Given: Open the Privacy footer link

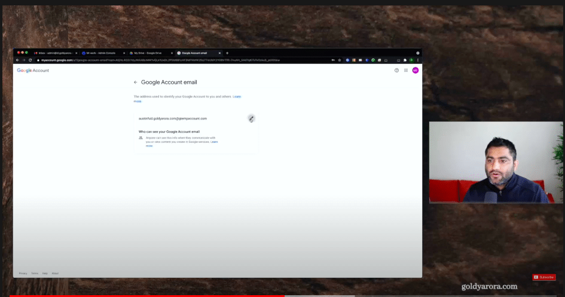Looking at the screenshot, I should [x=23, y=273].
